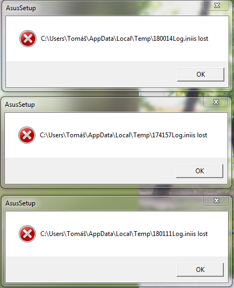Click the red error icon beside 180111Log.ini
The image size is (234, 288).
pyautogui.click(x=27, y=234)
